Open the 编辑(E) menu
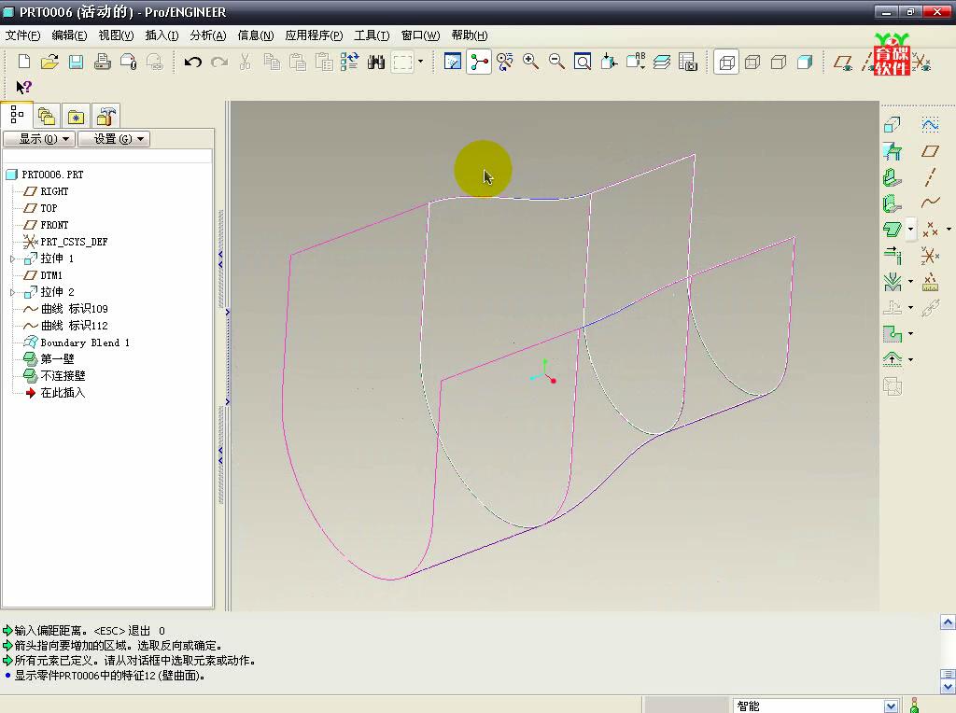 pyautogui.click(x=69, y=35)
